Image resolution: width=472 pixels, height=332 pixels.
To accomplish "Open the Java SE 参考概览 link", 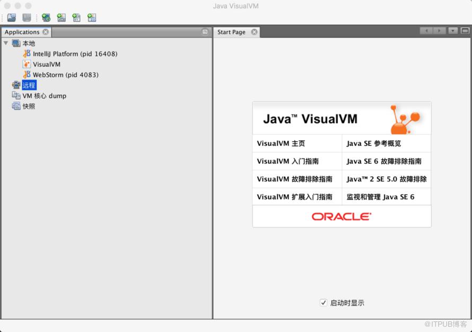I will [x=374, y=143].
